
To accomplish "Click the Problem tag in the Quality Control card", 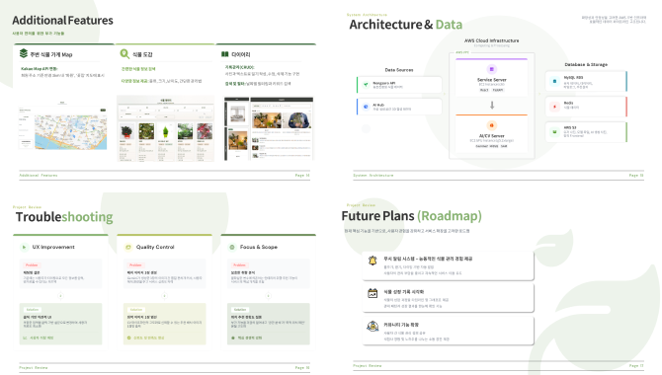I will [x=135, y=264].
